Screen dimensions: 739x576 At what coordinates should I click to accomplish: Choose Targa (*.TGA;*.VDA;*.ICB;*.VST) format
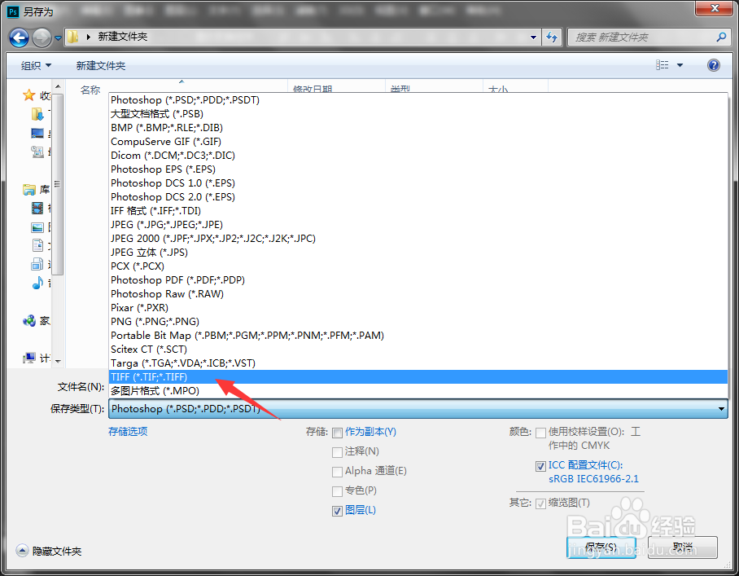click(418, 363)
